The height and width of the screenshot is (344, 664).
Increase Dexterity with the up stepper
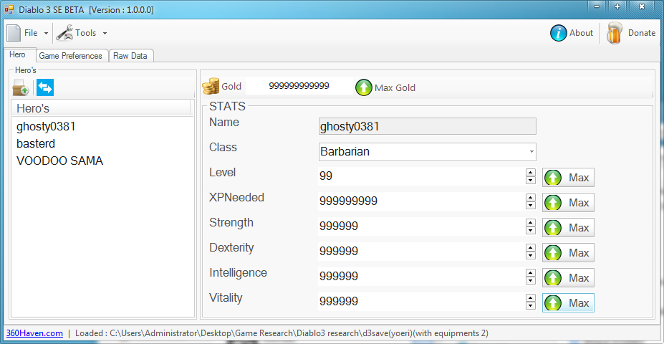click(530, 248)
